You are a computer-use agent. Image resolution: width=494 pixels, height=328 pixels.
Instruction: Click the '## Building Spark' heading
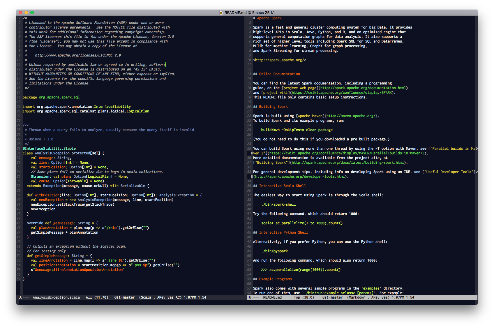pyautogui.click(x=270, y=107)
